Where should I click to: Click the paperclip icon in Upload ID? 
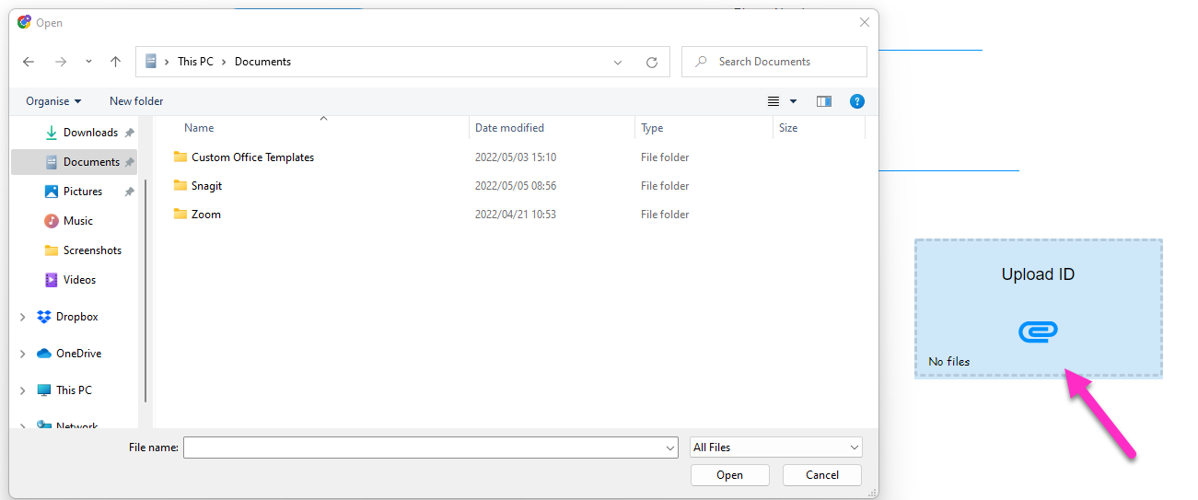click(x=1038, y=331)
